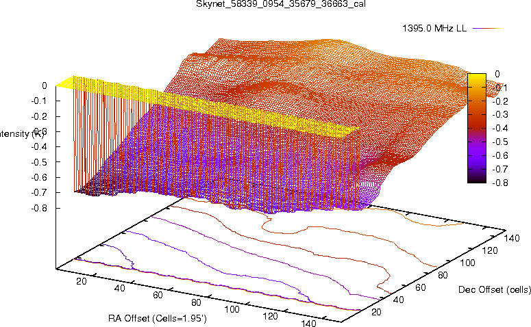
Task: Click the intensity color bar gradient
Action: [477, 128]
